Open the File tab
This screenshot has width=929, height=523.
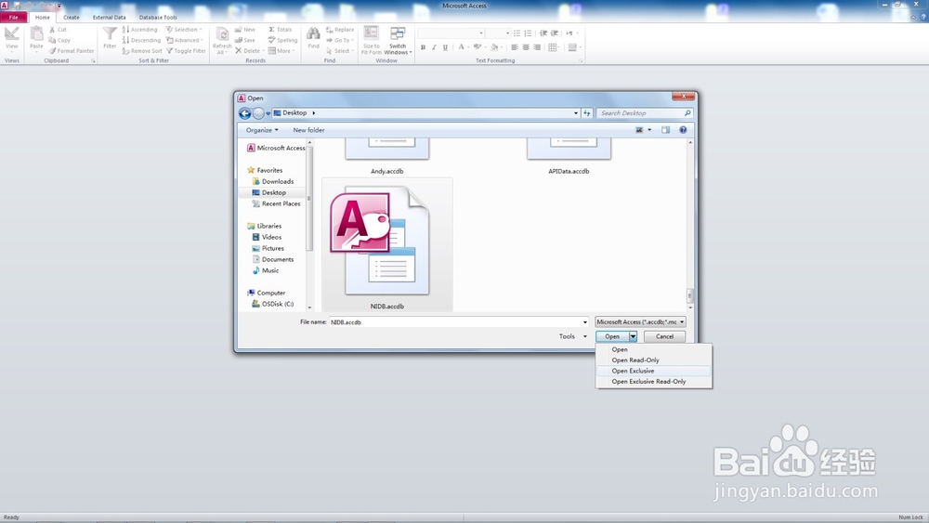tap(14, 17)
